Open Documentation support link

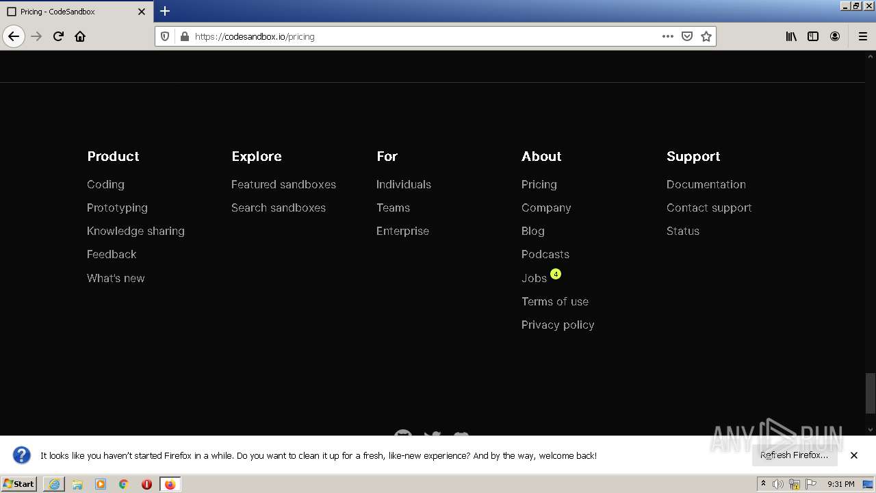(x=706, y=184)
